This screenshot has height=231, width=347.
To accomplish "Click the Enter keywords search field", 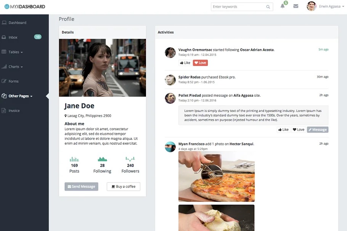I will [238, 7].
